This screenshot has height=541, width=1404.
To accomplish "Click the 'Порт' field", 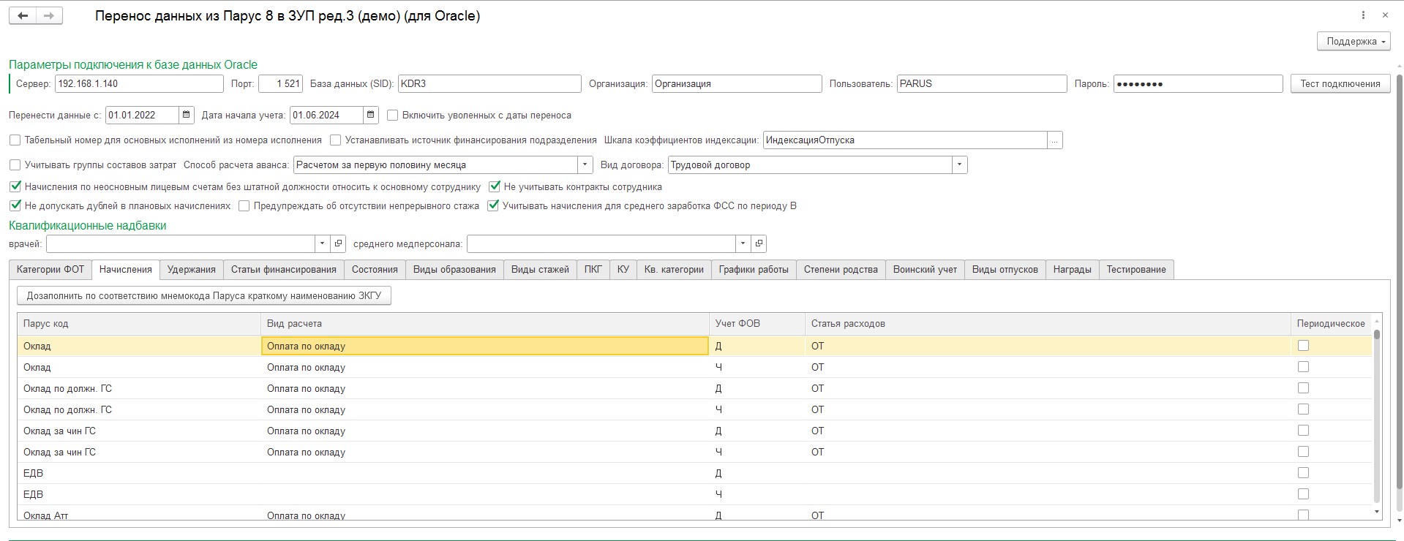I will [x=280, y=84].
